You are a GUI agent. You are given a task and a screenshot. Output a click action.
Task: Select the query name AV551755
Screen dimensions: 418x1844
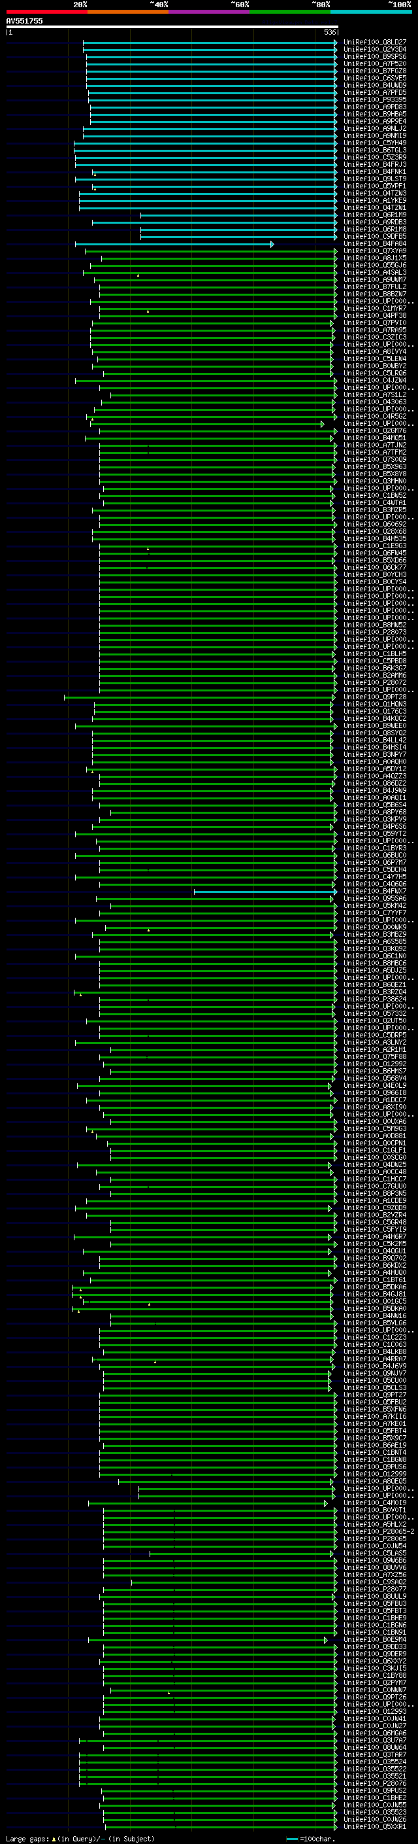pyautogui.click(x=24, y=22)
